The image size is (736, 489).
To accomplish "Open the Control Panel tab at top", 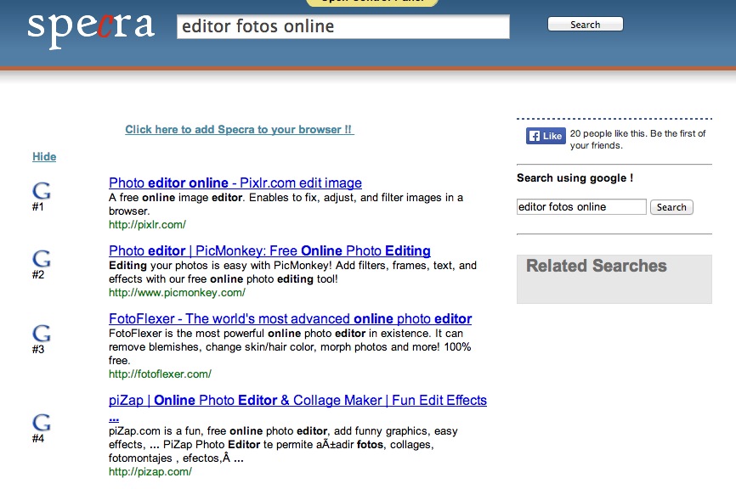I will [372, 3].
